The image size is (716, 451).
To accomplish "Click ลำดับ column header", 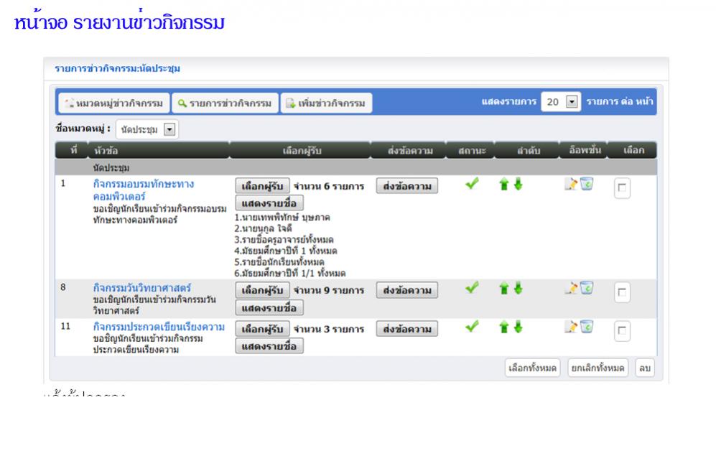I will [x=529, y=151].
